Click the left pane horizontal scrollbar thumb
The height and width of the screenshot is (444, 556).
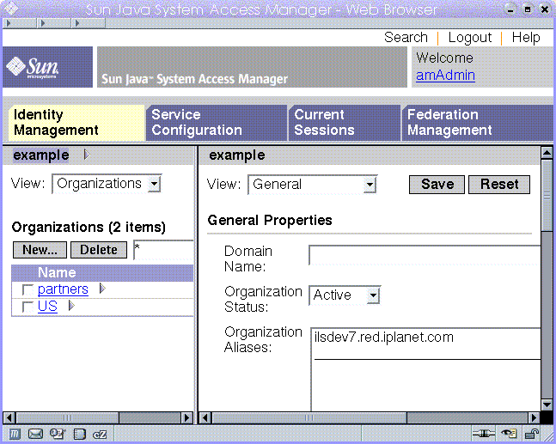click(x=67, y=417)
